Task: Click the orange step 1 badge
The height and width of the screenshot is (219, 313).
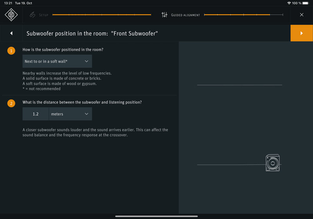Action: pyautogui.click(x=11, y=51)
